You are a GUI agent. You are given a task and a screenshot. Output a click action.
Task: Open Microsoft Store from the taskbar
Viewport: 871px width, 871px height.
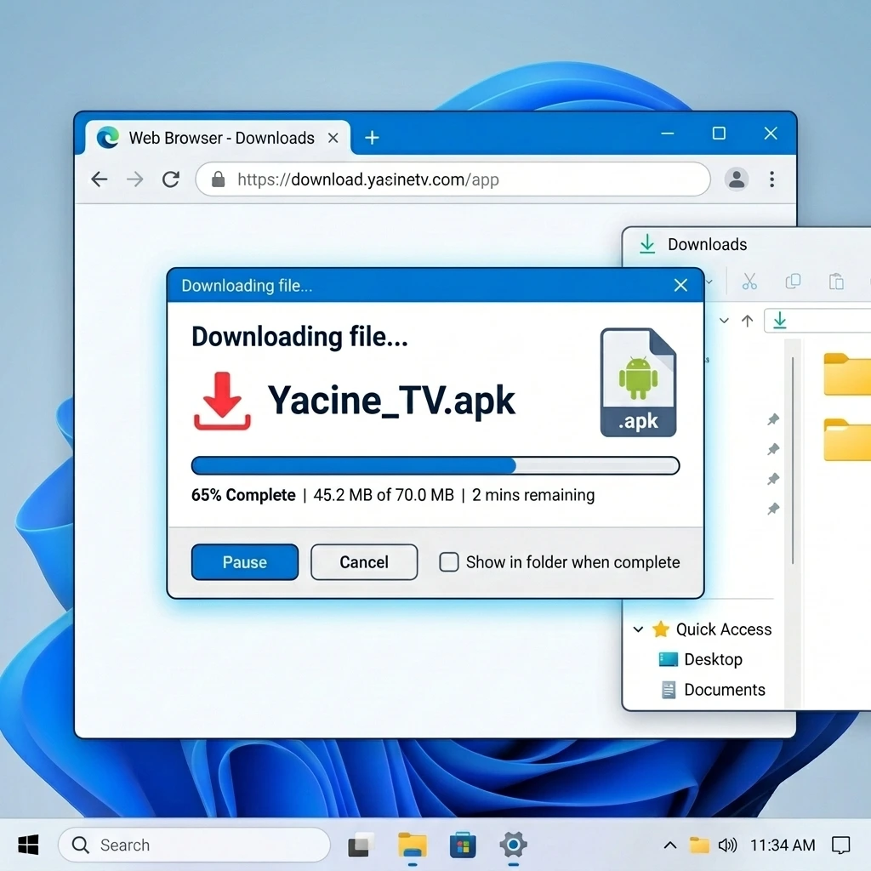463,845
